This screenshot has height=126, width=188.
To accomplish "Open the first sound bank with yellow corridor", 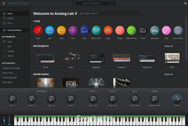I will point(46,83).
